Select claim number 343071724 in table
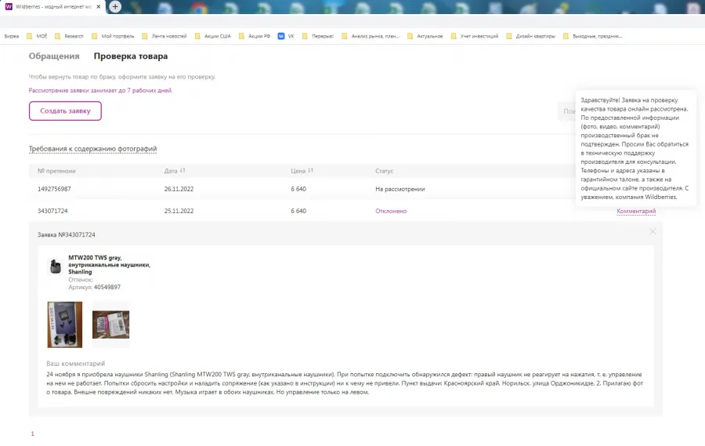Image resolution: width=705 pixels, height=446 pixels. pos(52,211)
